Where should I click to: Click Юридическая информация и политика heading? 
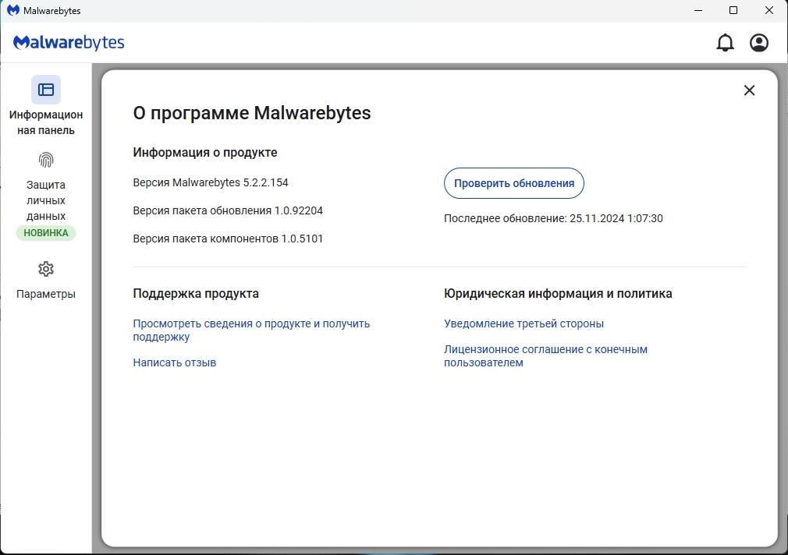point(558,293)
